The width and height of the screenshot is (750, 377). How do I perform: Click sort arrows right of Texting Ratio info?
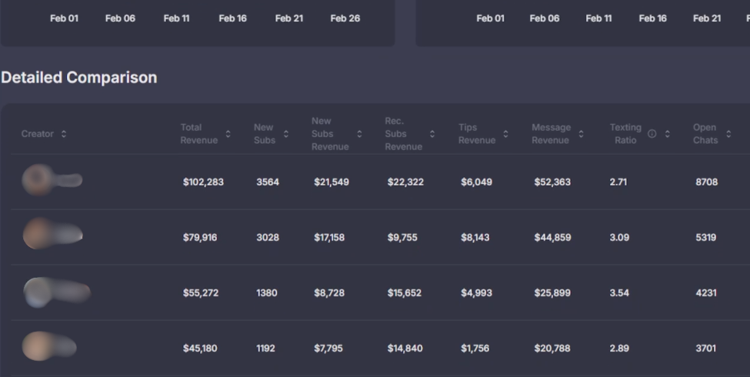pyautogui.click(x=667, y=134)
